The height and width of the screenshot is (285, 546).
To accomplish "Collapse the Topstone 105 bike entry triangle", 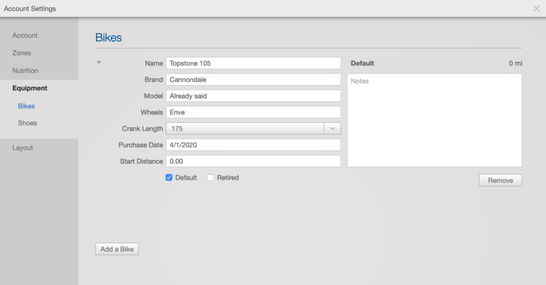I will [99, 63].
